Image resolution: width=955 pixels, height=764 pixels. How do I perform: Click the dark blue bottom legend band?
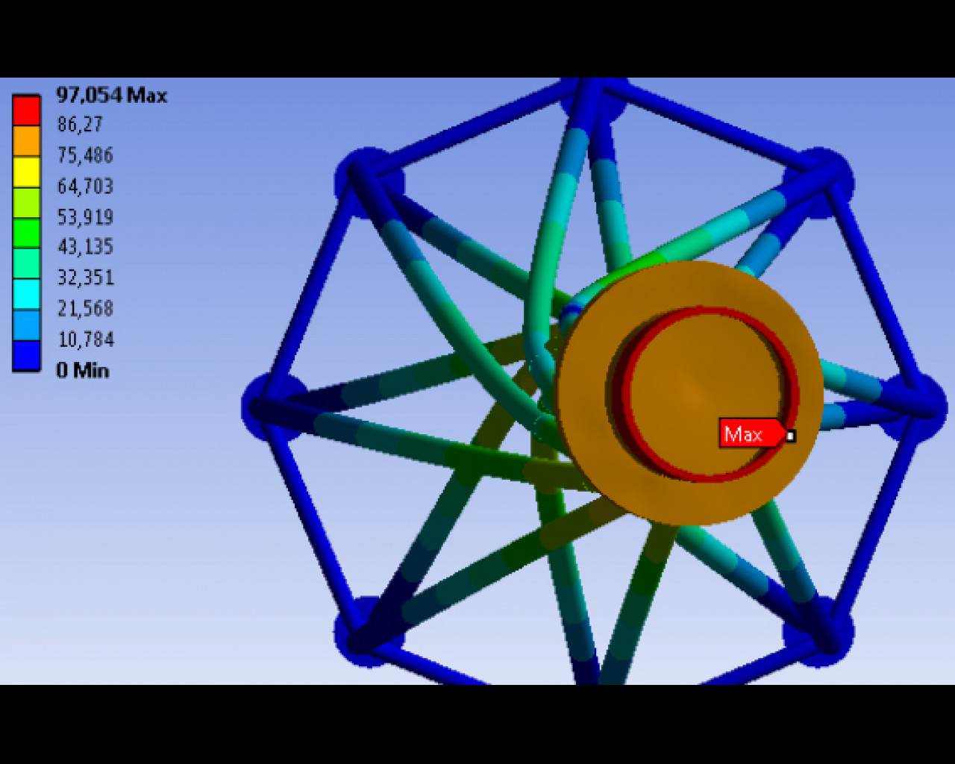26,356
